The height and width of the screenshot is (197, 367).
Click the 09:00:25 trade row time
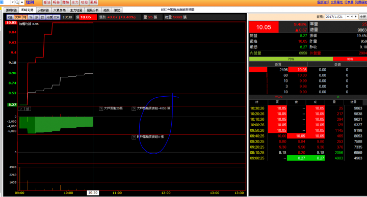pos(257,158)
